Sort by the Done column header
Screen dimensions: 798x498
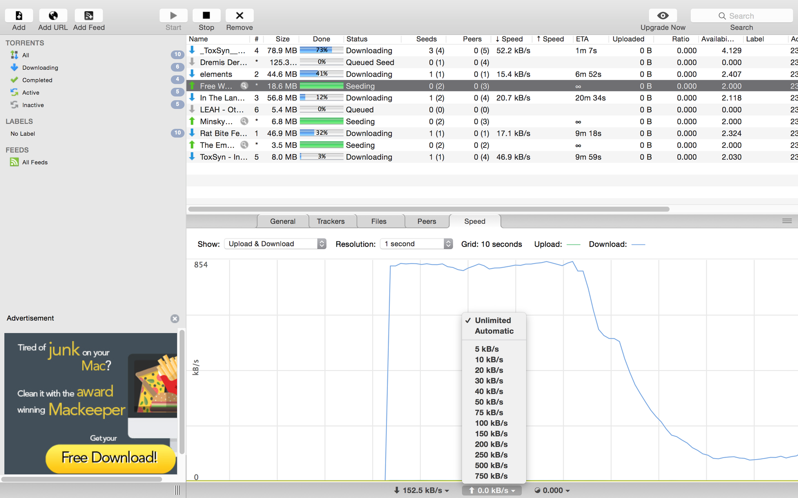[321, 39]
